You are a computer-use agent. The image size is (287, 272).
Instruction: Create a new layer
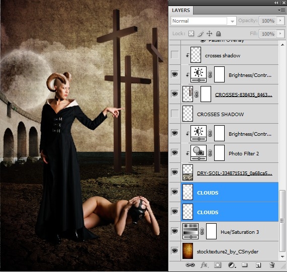258,265
